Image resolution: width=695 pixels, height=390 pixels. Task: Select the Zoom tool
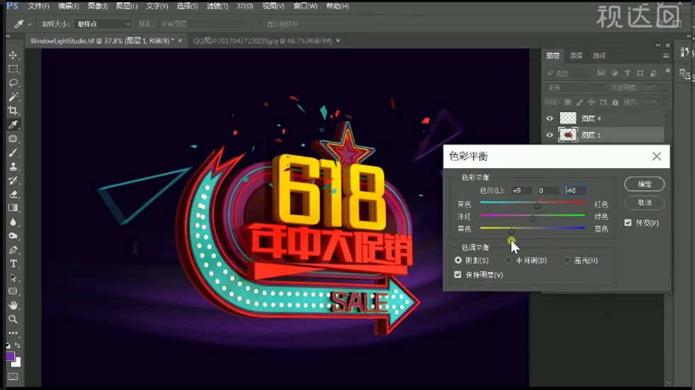pos(13,319)
